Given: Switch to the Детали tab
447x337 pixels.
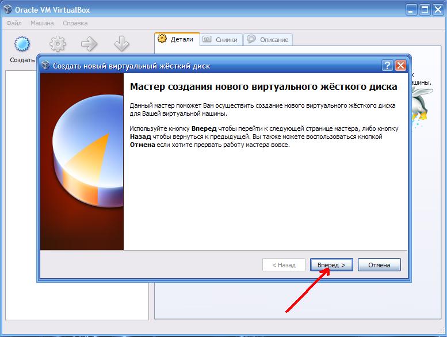Looking at the screenshot, I should point(177,39).
